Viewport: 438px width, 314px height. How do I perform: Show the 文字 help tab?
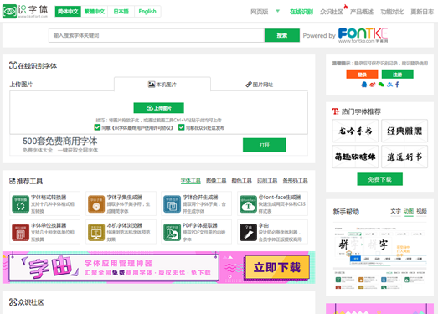tap(395, 211)
